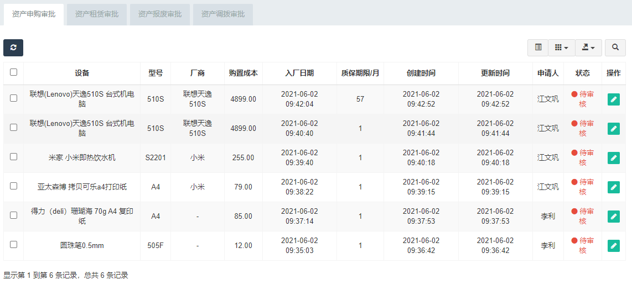Edit the 米家 小米即热饮水机 record
632x295 pixels.
coord(613,158)
